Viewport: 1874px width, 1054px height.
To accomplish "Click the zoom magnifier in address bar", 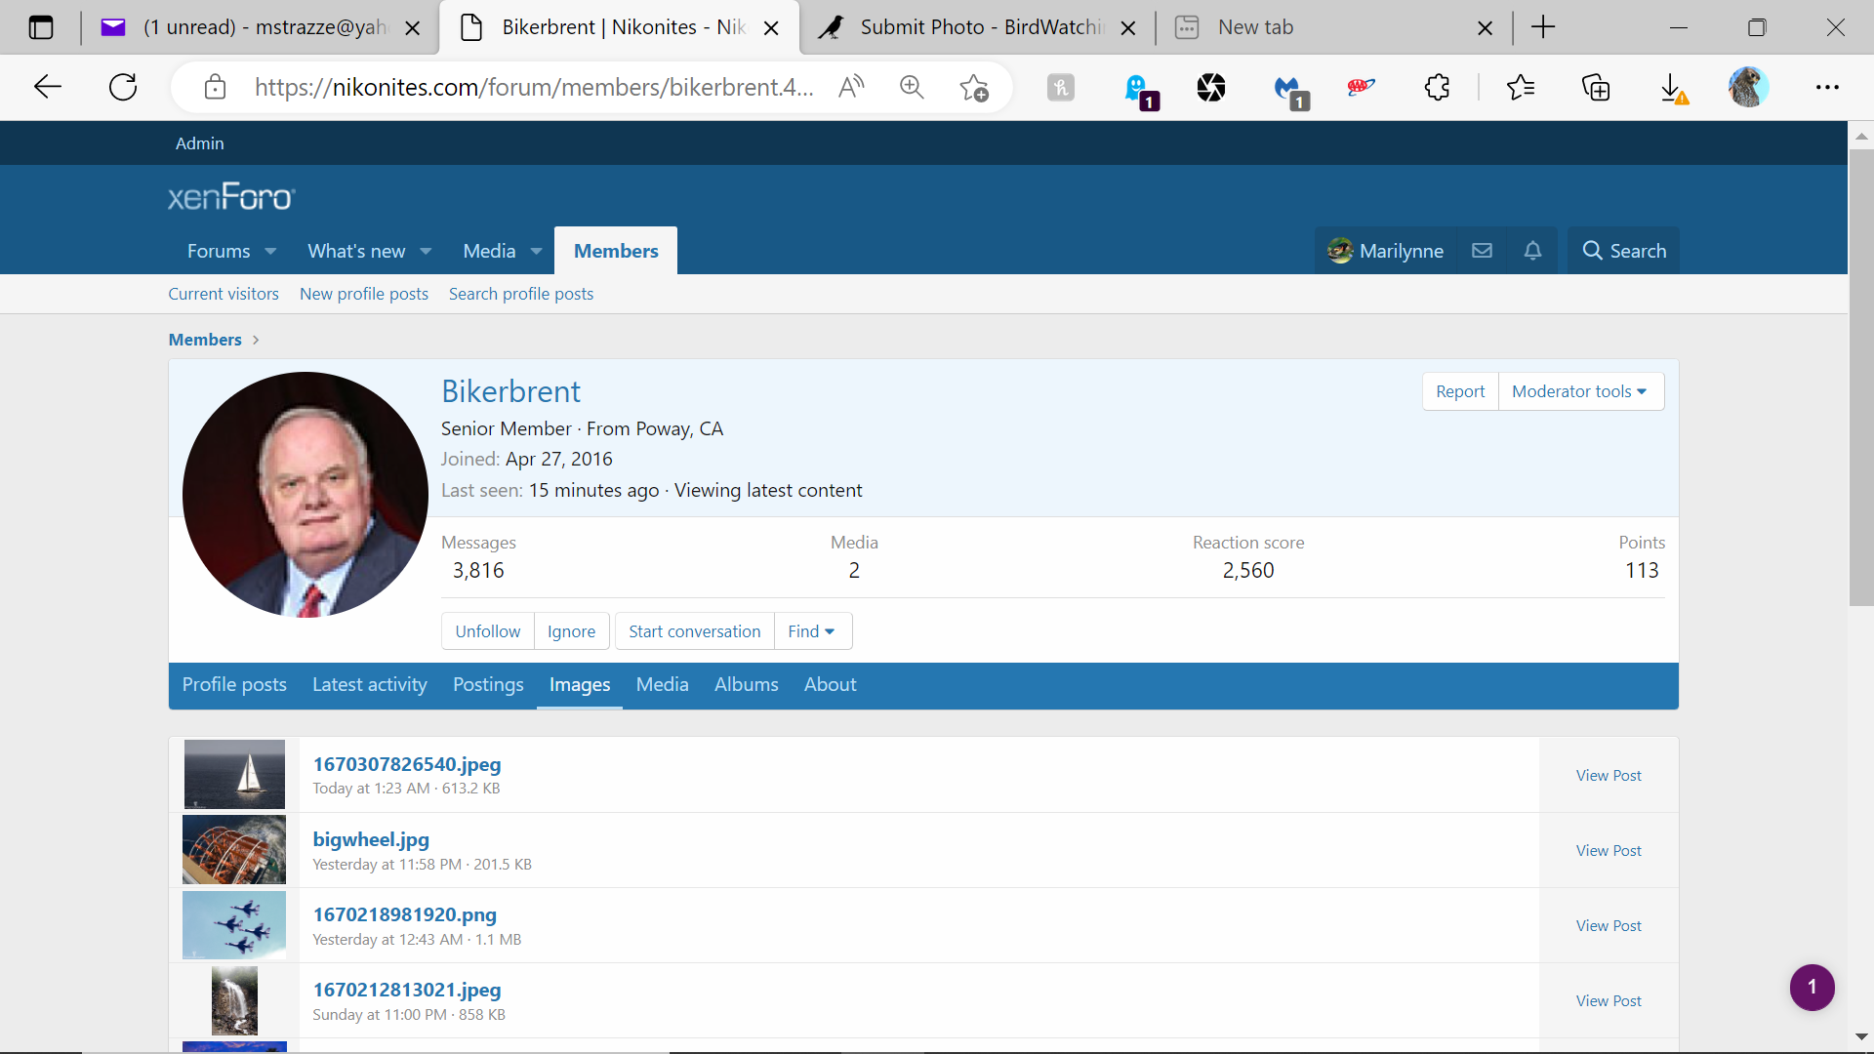I will point(912,87).
